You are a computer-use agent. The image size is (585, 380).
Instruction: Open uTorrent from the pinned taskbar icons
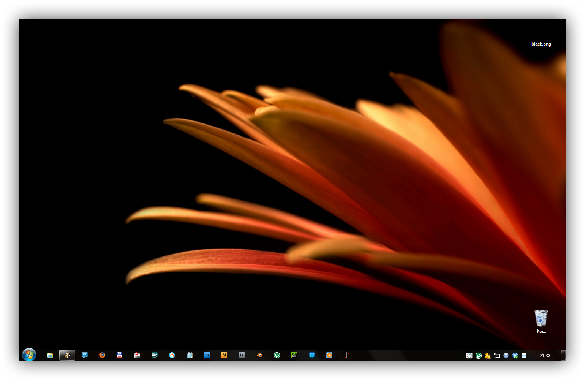click(277, 355)
